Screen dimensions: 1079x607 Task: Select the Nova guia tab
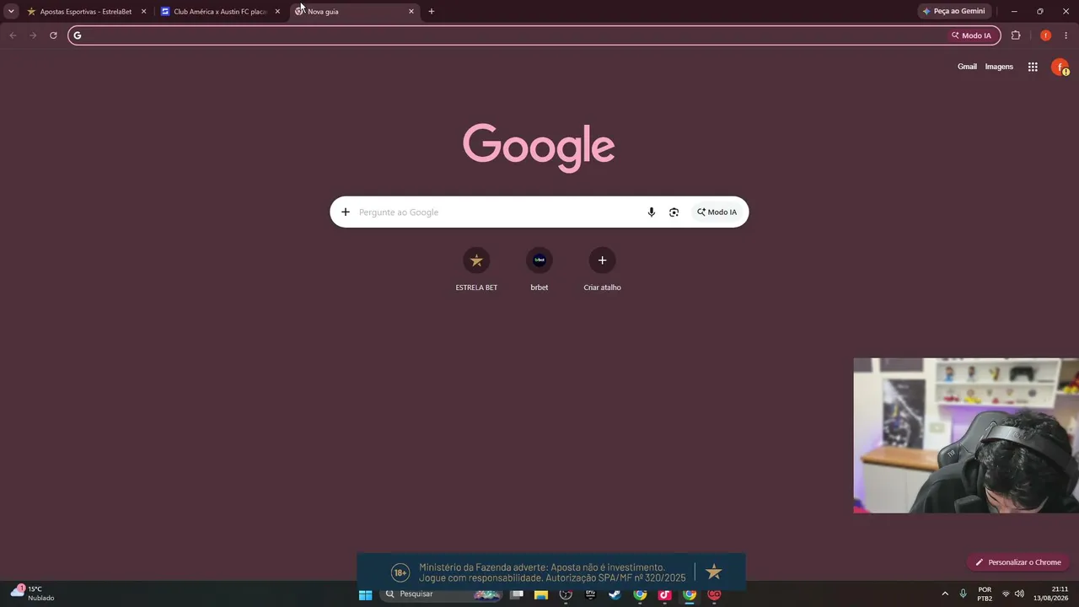(354, 12)
